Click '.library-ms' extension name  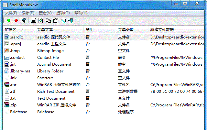point(20,71)
